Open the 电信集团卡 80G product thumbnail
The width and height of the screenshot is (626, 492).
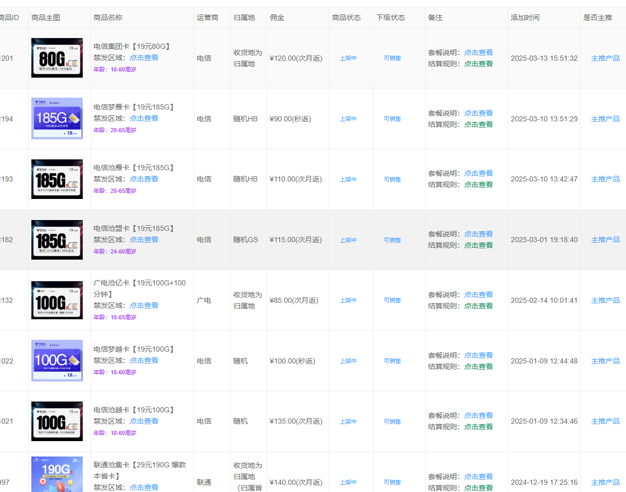coord(57,58)
